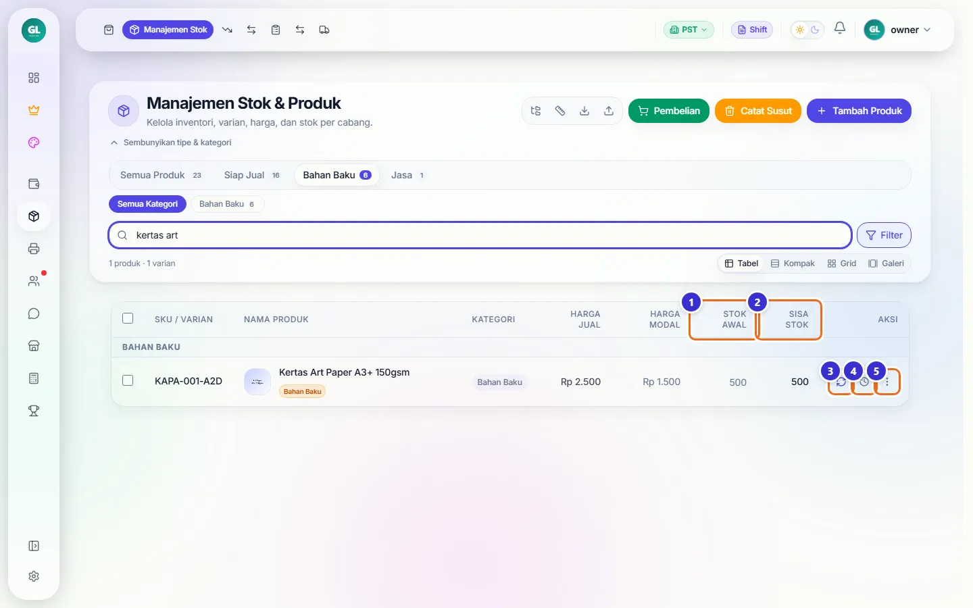Click the upload icon in the header toolbar
This screenshot has height=608, width=973.
(x=609, y=111)
